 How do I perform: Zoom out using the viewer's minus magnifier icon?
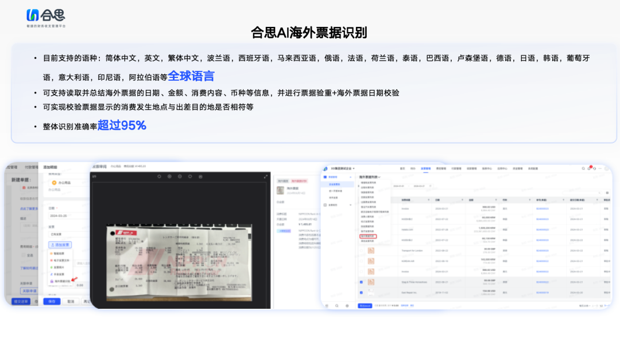click(x=180, y=176)
